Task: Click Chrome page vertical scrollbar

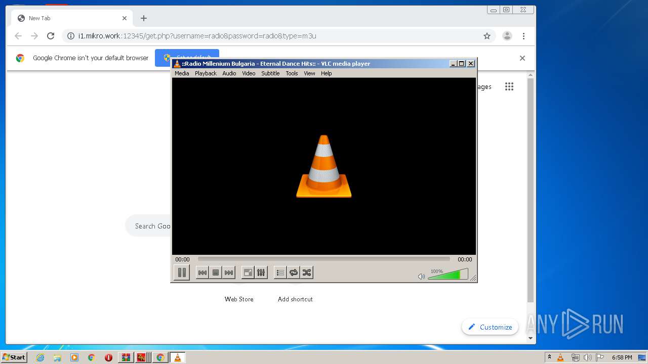Action: (x=531, y=191)
